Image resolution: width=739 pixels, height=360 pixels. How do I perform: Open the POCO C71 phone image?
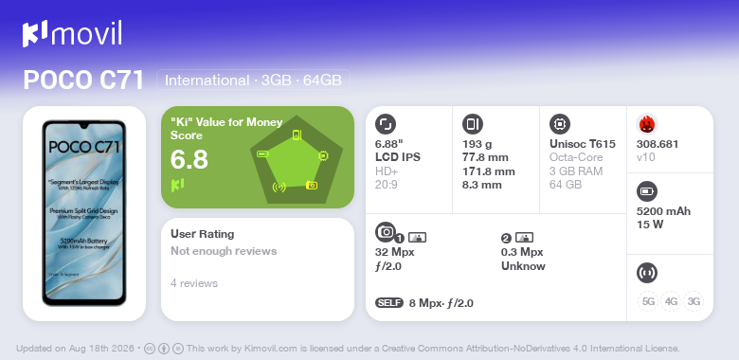tap(84, 213)
